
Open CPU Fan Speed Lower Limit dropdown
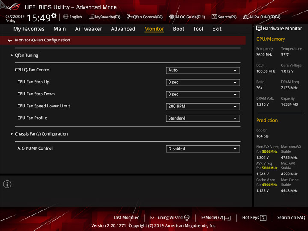point(203,107)
